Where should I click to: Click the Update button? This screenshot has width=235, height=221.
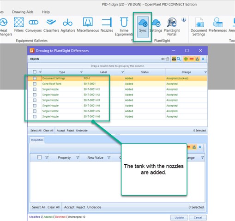click(179, 217)
